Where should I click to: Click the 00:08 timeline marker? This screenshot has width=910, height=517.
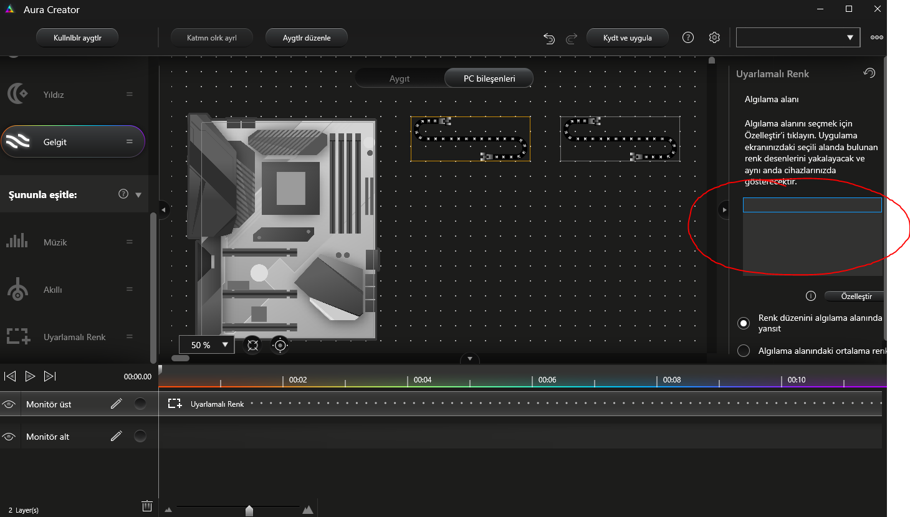(672, 379)
